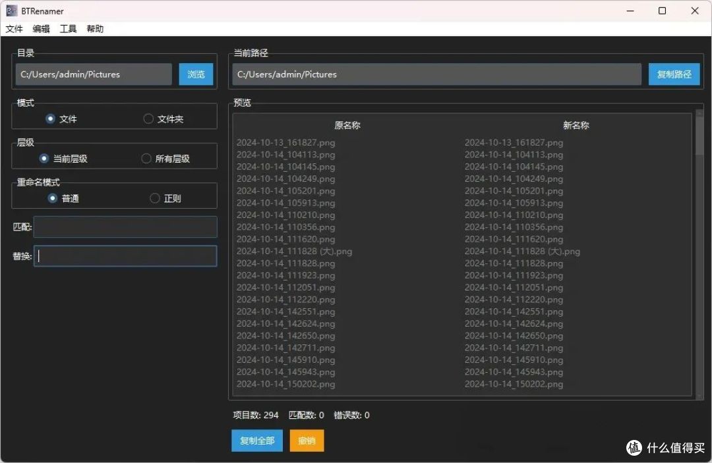Viewport: 712px width, 463px height.
Task: Select original name 2024-10-14_104249.png
Action: click(285, 178)
